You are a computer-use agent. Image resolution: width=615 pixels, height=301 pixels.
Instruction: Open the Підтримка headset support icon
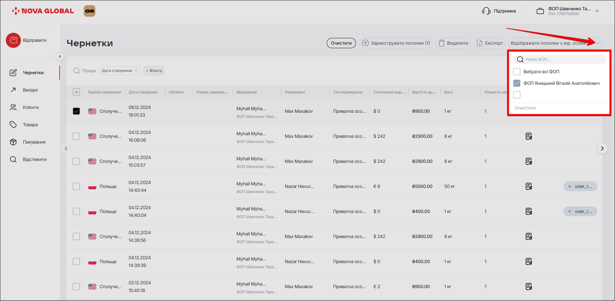coord(486,11)
